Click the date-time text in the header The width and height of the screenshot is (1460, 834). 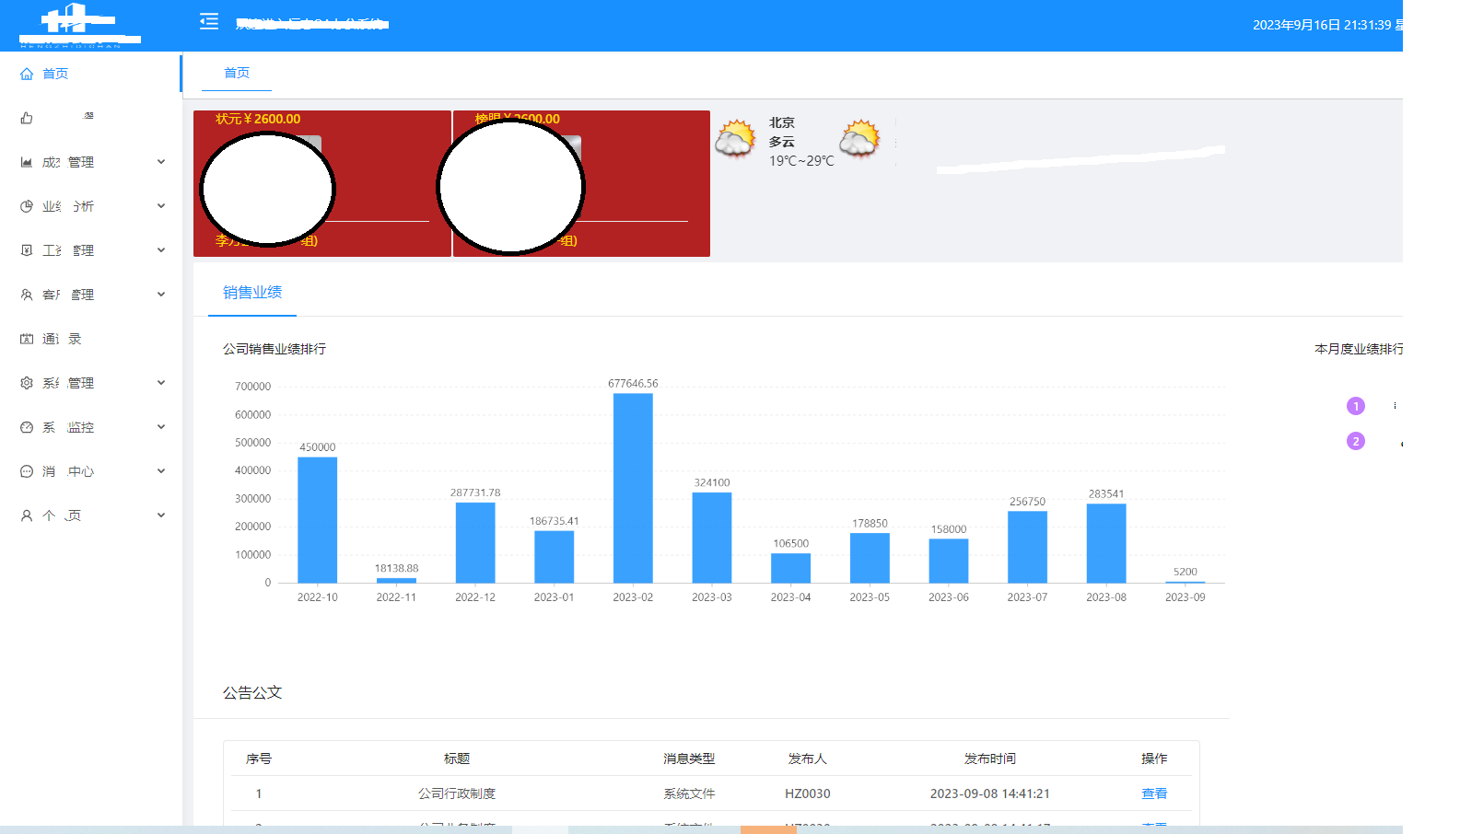coord(1326,25)
